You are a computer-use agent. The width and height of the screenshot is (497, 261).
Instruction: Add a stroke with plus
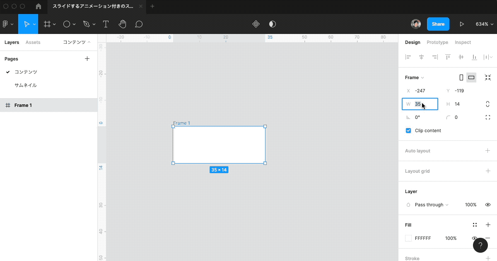(x=488, y=259)
